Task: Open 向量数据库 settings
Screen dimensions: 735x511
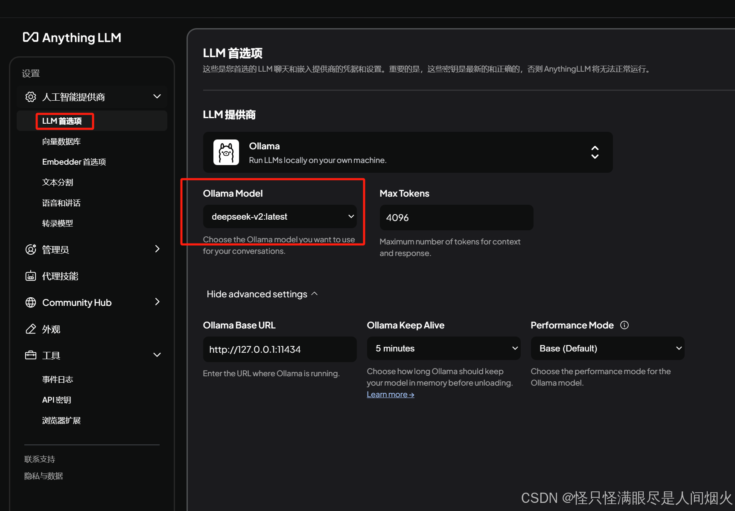Action: (x=61, y=142)
